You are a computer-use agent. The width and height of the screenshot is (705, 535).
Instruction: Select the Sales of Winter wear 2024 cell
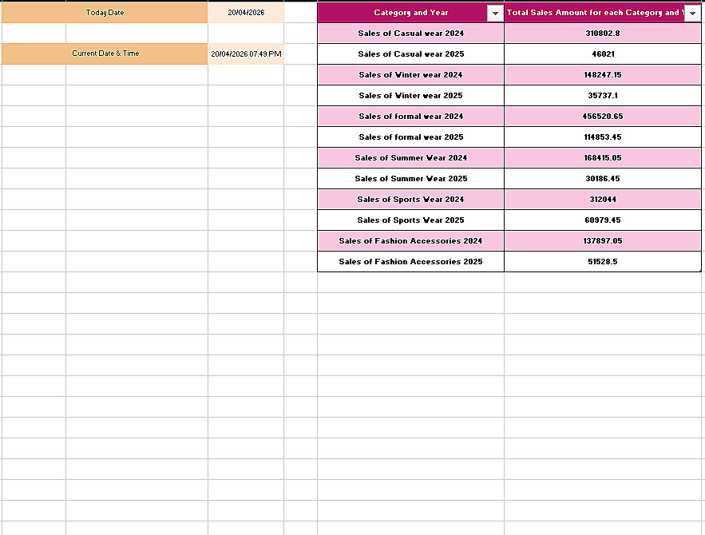pos(410,74)
